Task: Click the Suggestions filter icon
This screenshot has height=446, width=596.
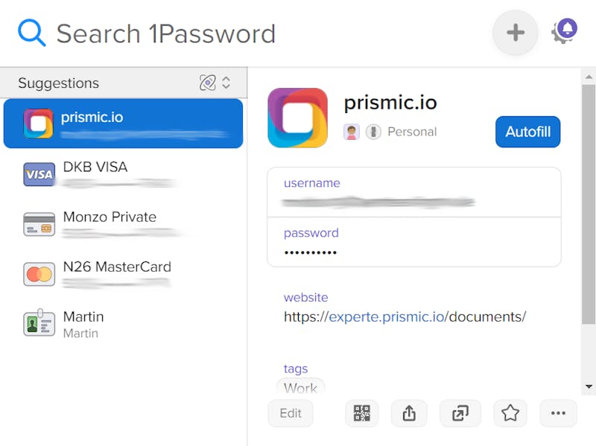Action: pos(208,83)
